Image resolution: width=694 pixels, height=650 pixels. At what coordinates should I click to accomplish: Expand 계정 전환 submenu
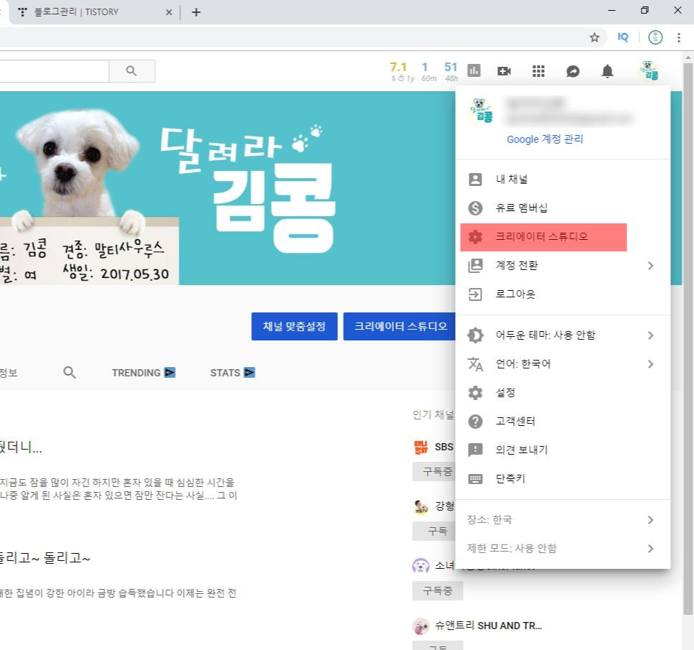tap(563, 266)
